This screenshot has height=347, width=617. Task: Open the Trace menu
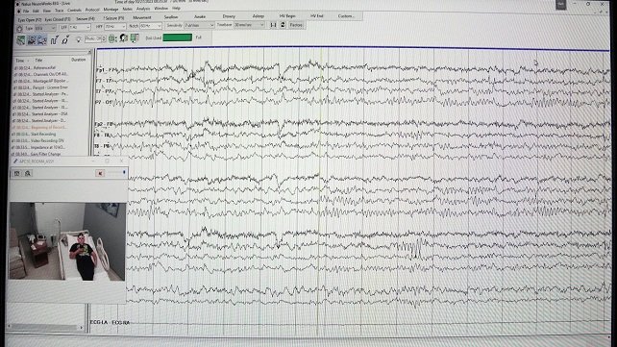pos(59,11)
